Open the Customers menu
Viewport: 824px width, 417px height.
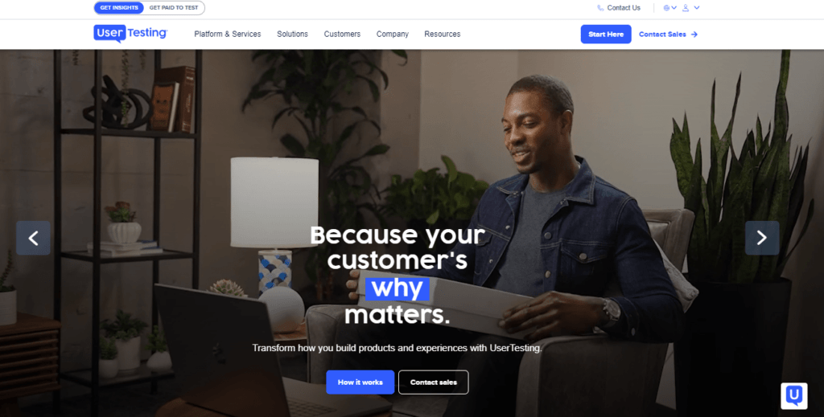[342, 34]
